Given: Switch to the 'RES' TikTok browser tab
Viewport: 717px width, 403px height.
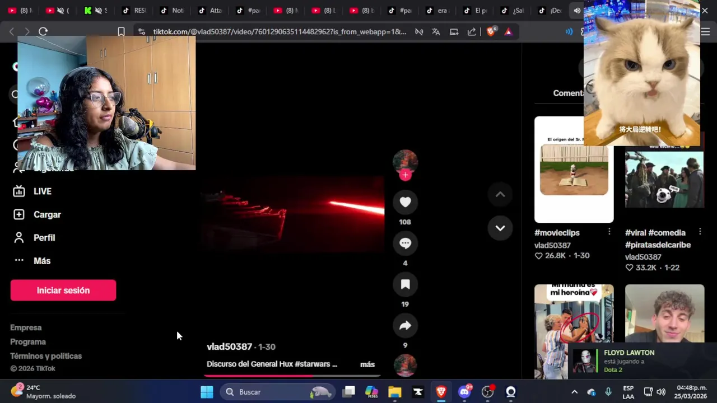Looking at the screenshot, I should [x=134, y=10].
